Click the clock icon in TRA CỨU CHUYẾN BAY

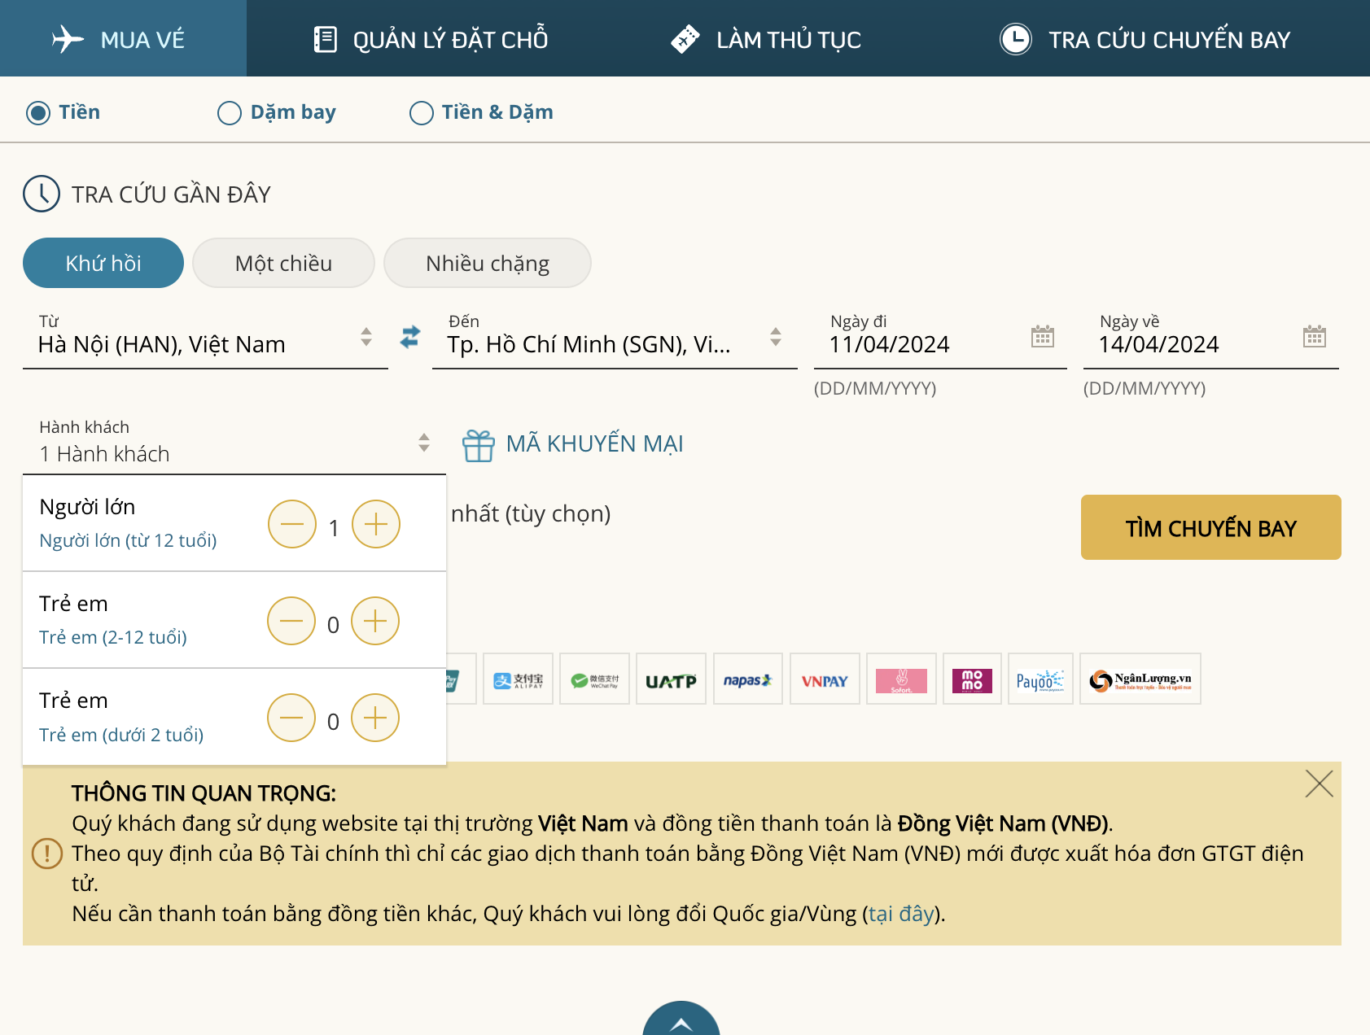(x=1016, y=39)
